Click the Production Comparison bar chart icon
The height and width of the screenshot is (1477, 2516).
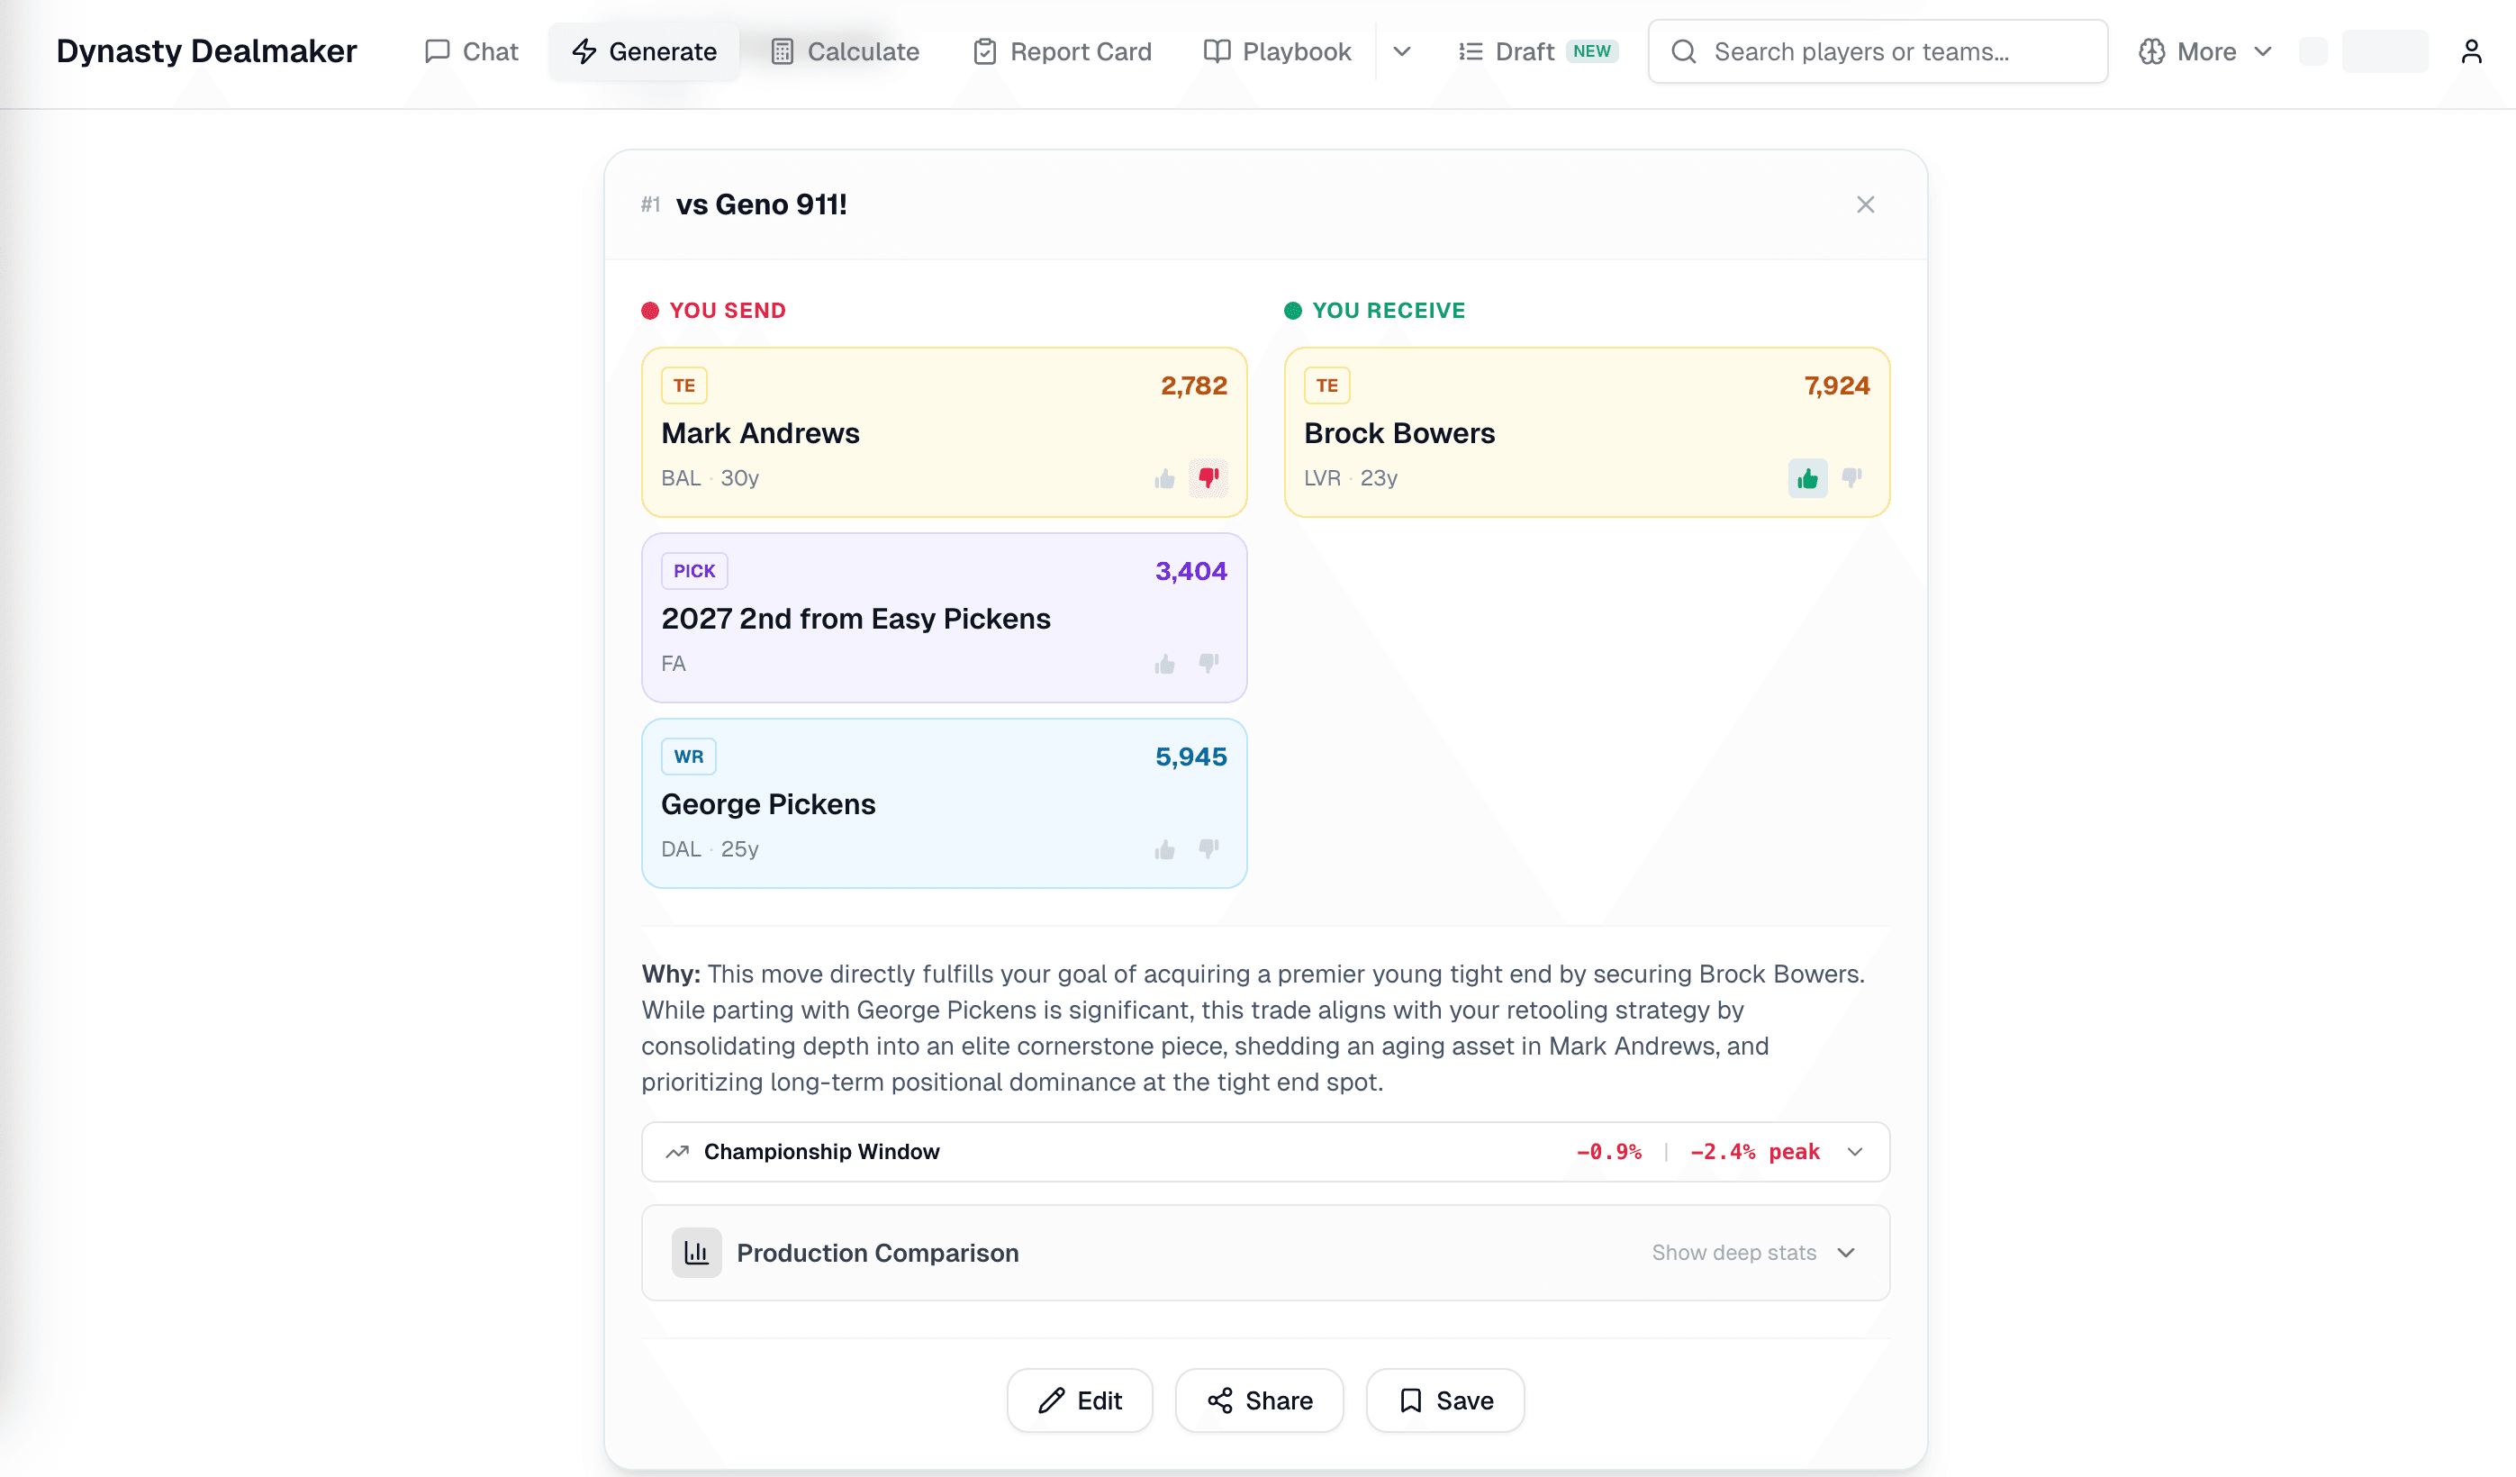coord(696,1253)
